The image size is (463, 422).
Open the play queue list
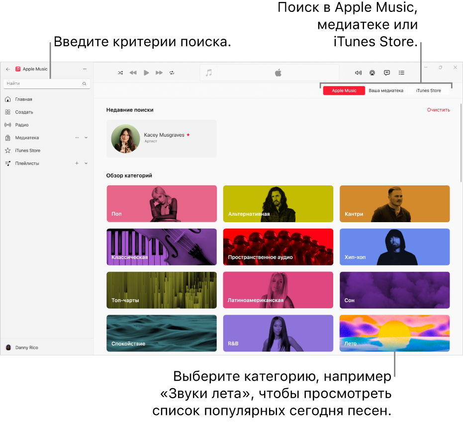click(x=401, y=73)
